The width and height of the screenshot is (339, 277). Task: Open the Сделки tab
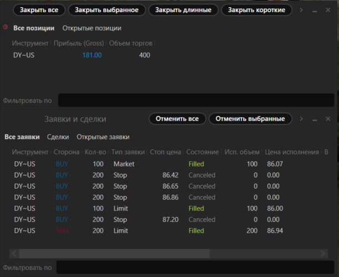[x=58, y=137]
